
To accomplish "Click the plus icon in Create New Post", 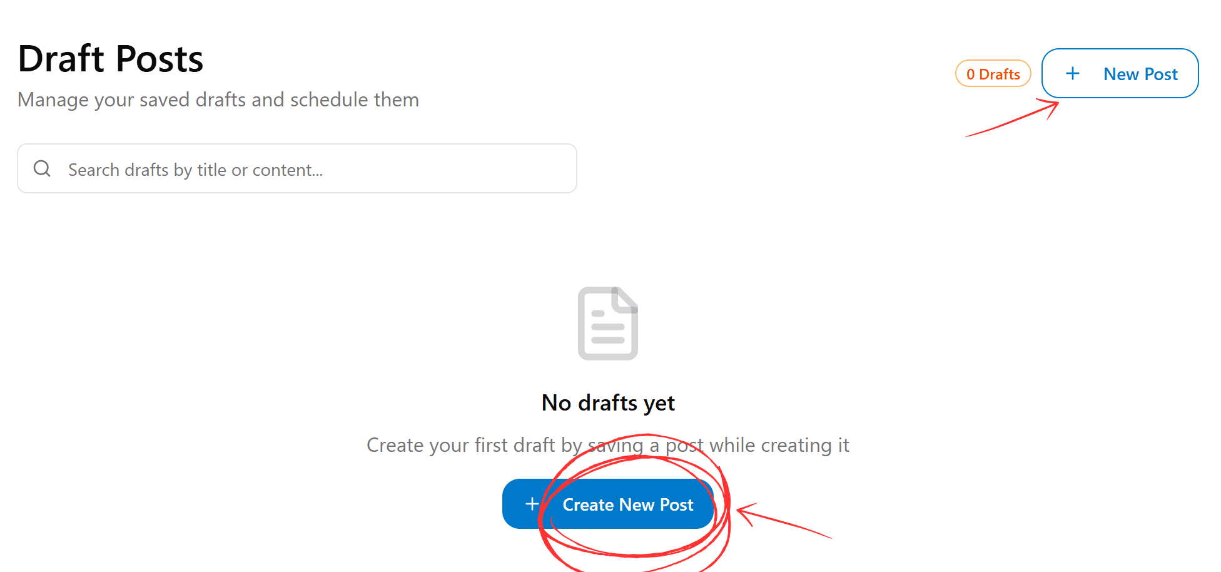I will [x=531, y=504].
